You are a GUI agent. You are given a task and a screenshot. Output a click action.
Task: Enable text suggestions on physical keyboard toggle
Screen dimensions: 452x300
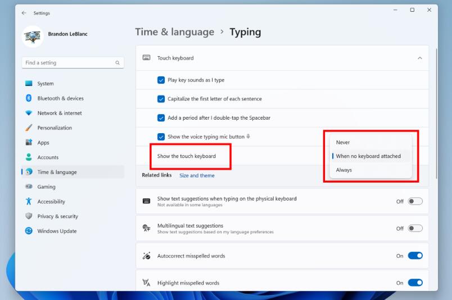click(415, 201)
